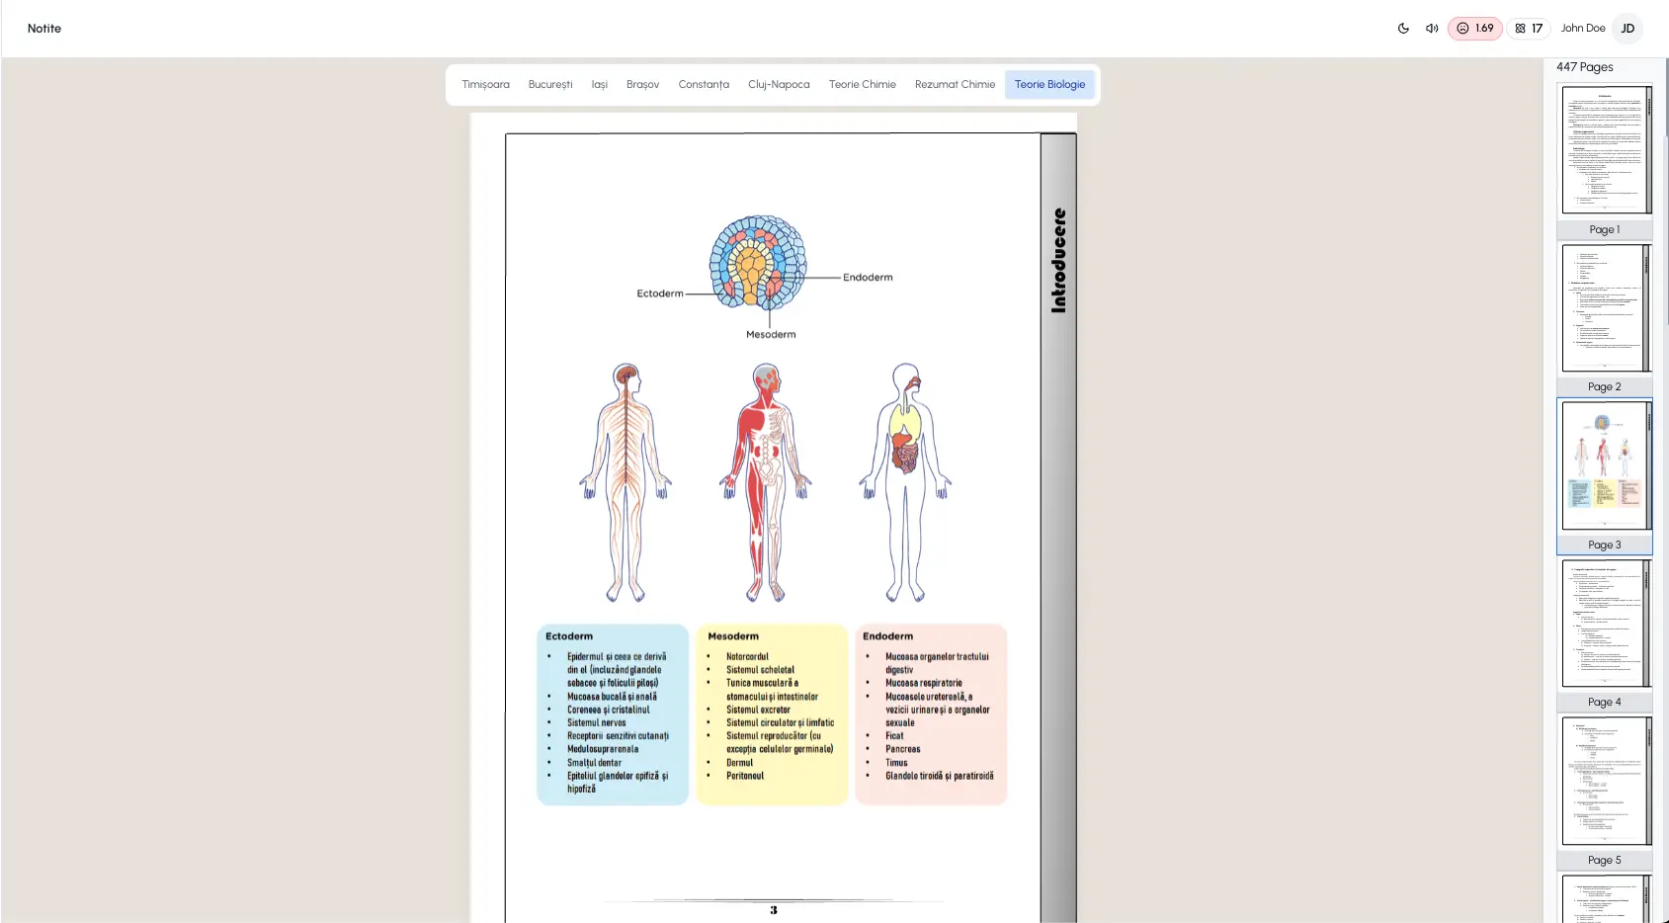Open the JD avatar menu
Screen dimensions: 1669x923
[x=1627, y=29]
